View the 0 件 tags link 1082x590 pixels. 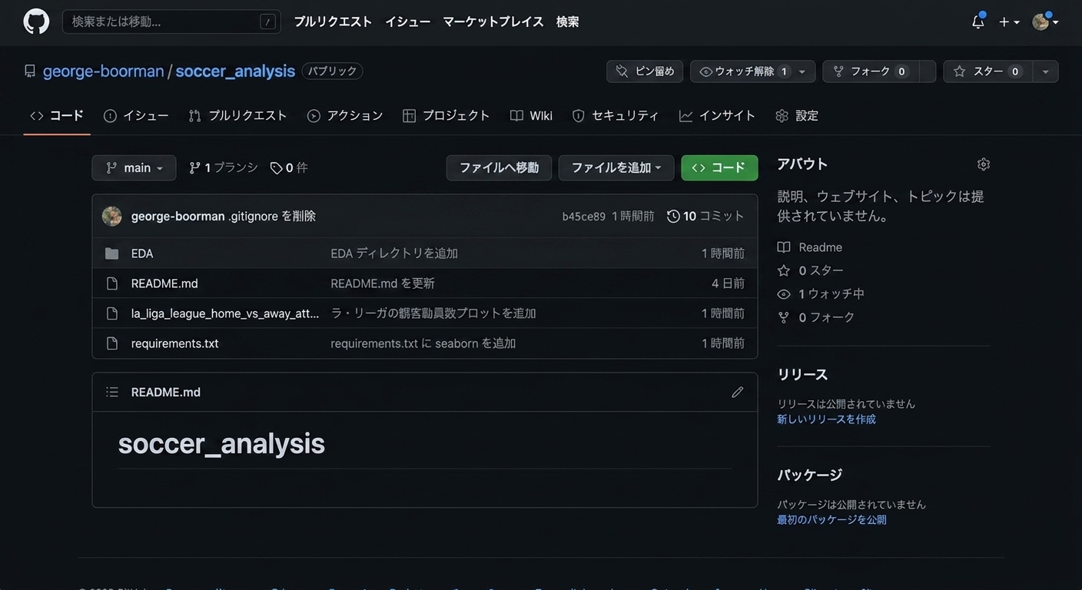coord(289,167)
